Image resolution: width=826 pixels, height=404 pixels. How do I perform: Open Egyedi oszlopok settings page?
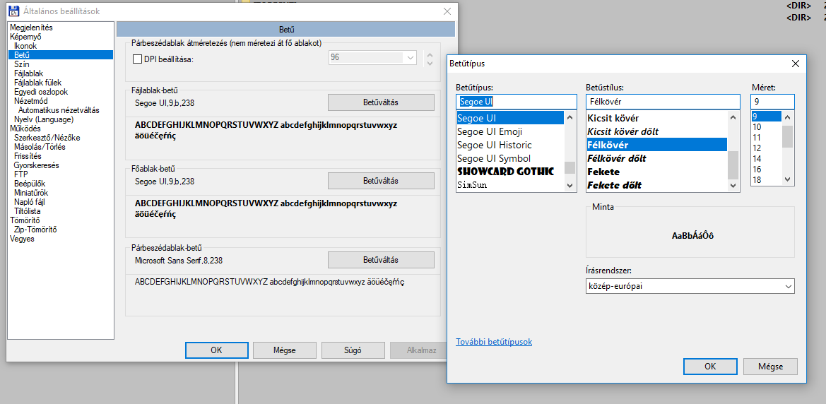41,92
